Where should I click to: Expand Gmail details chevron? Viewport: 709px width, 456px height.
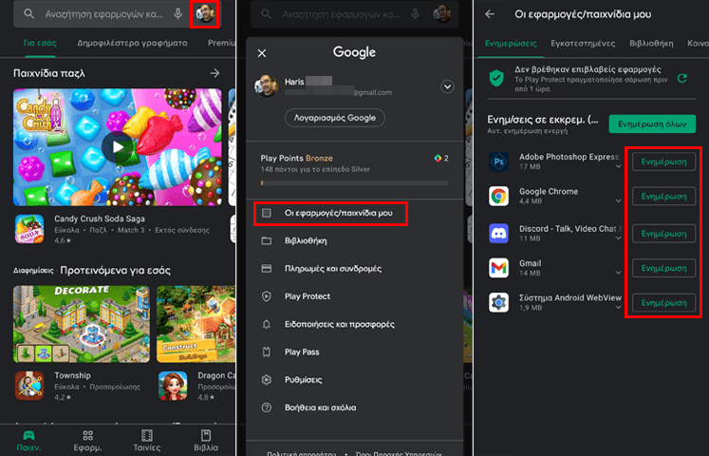[x=618, y=273]
